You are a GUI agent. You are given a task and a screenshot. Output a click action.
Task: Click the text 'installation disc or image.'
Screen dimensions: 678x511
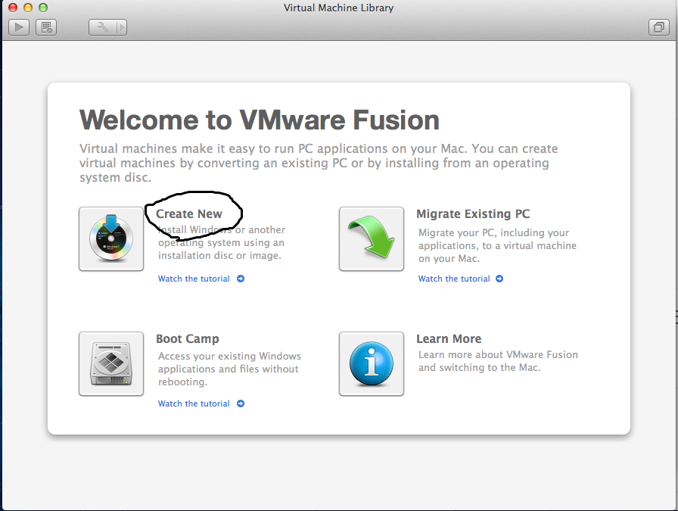click(219, 256)
